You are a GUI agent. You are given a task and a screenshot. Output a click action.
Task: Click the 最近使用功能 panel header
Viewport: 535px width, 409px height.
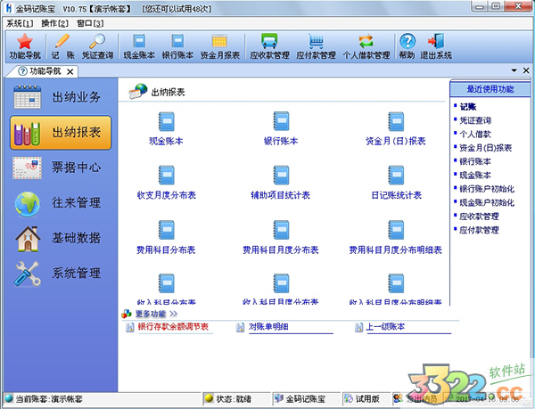point(490,89)
